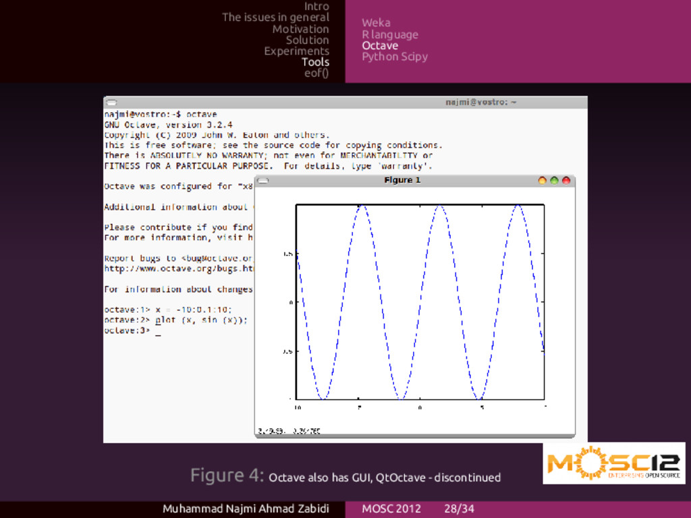Click the 'ABSOLUTELY NO WARRANTY' line
The height and width of the screenshot is (518, 691).
269,155
